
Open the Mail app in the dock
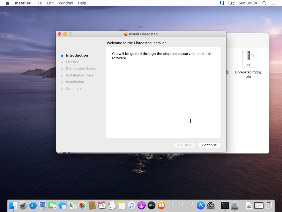pyautogui.click(x=43, y=205)
